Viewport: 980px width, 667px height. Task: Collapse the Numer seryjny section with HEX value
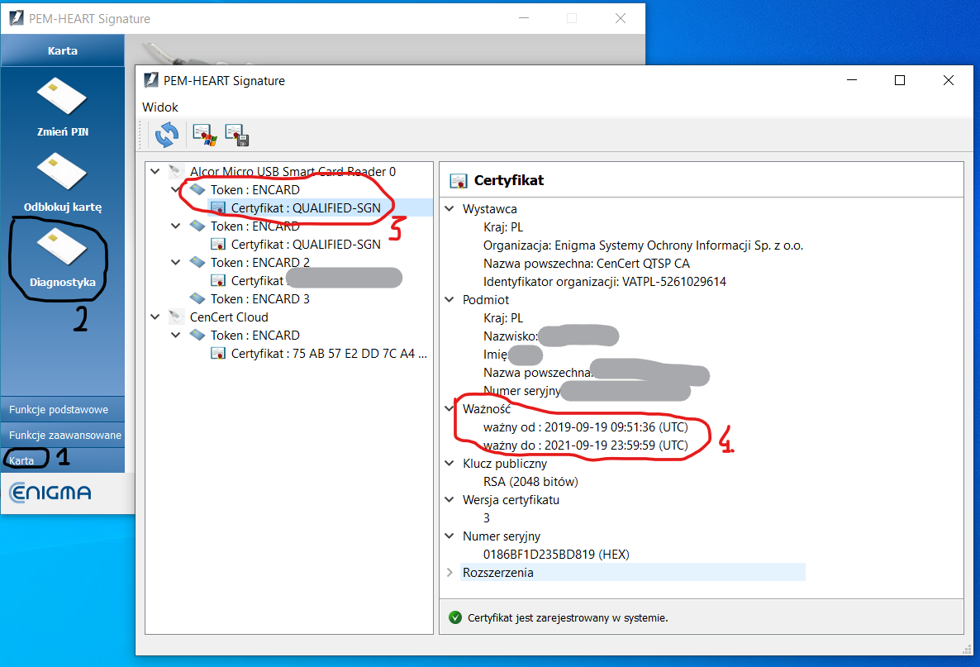point(450,536)
